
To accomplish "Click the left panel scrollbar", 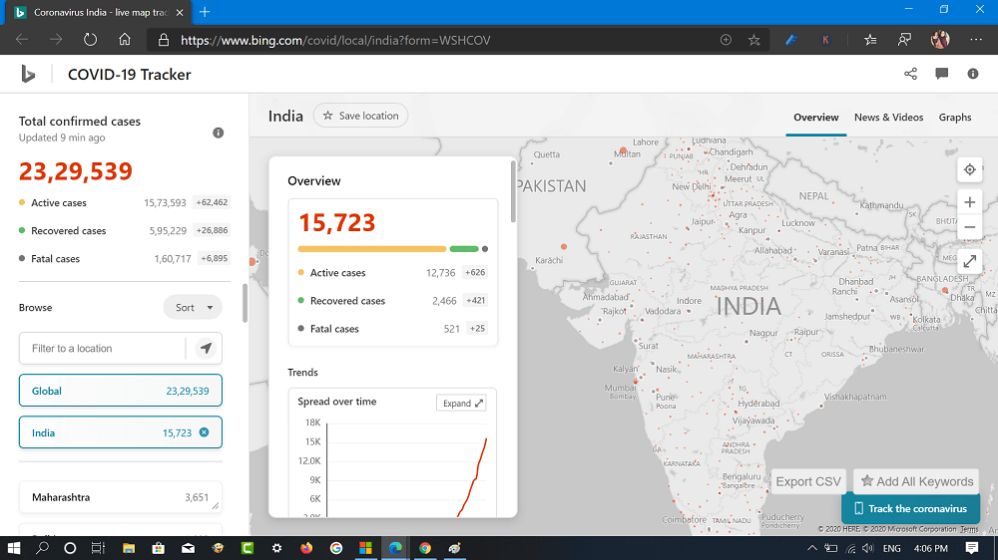I will point(245,303).
